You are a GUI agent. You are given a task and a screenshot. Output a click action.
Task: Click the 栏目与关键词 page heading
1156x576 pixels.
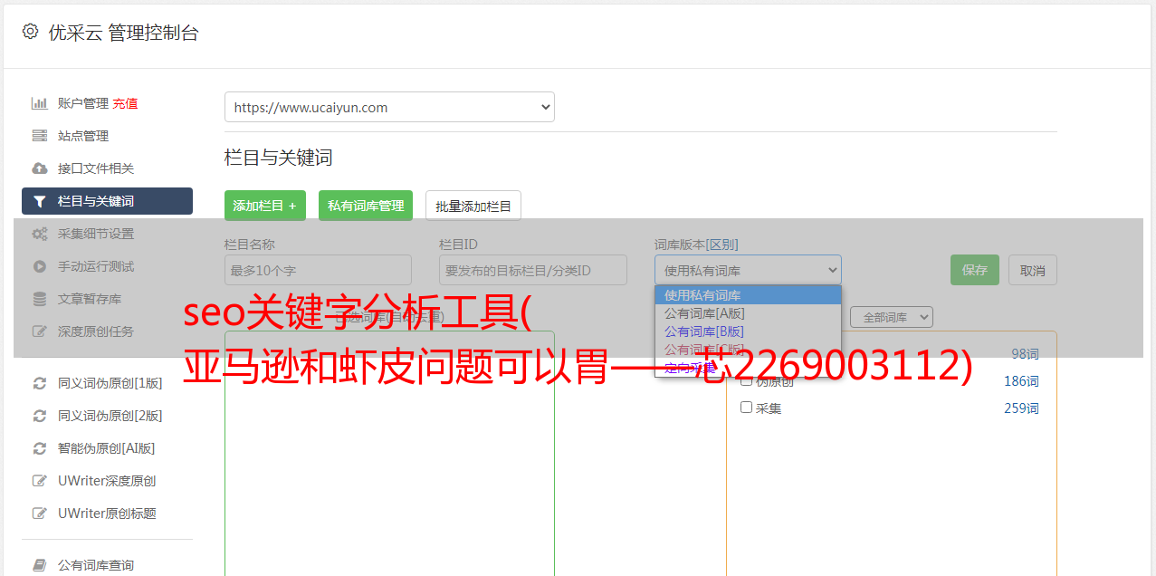tap(279, 158)
